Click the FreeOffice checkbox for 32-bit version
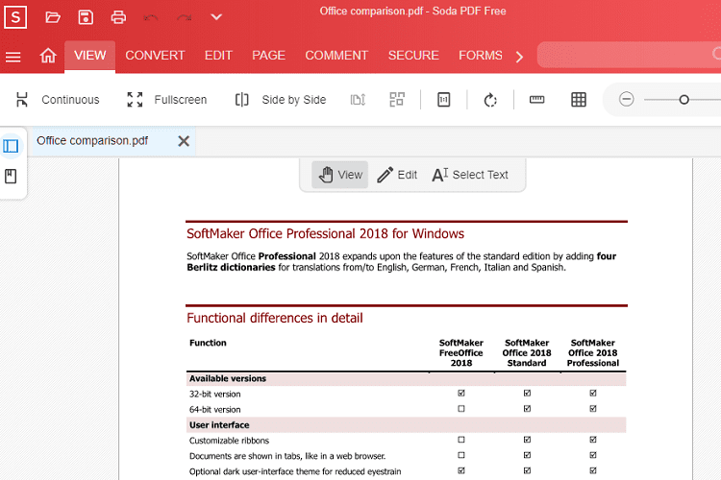This screenshot has height=480, width=721. tap(461, 394)
